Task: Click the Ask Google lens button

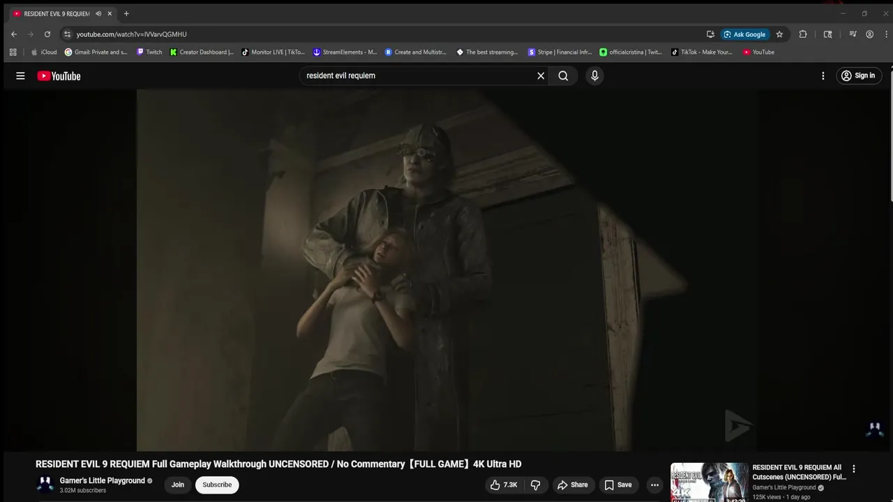Action: click(744, 34)
